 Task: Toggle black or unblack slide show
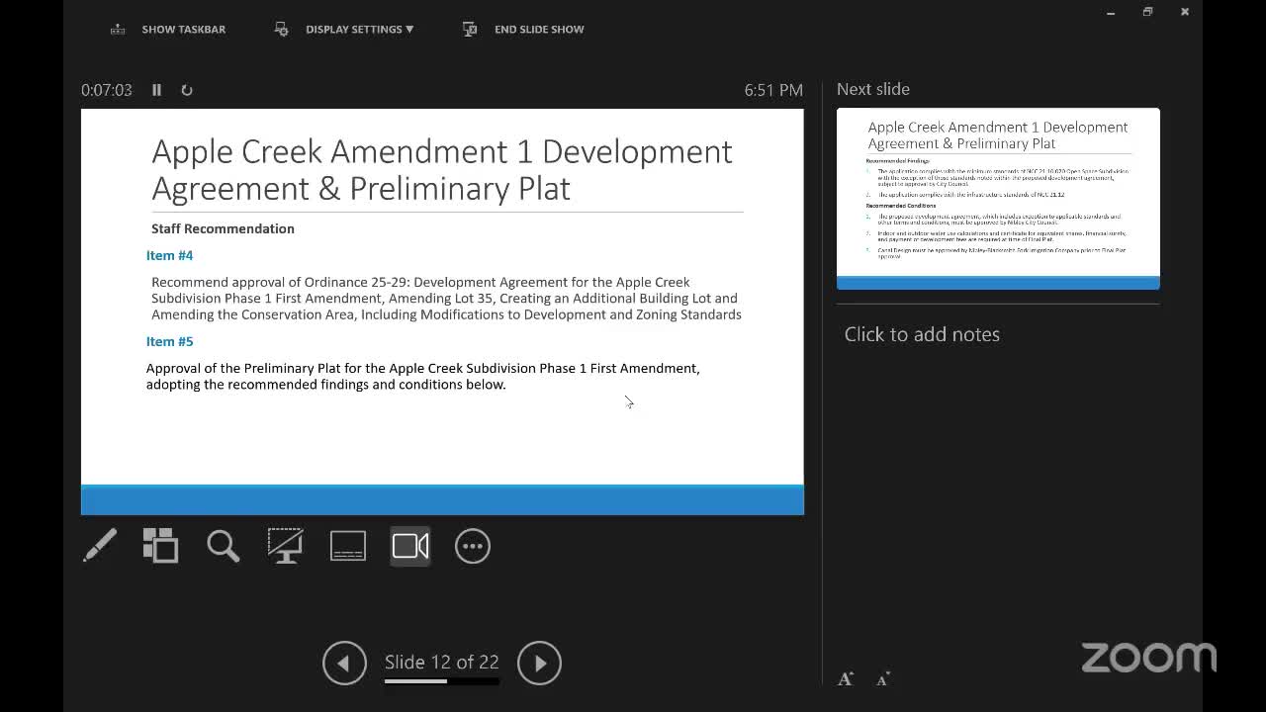coord(285,546)
